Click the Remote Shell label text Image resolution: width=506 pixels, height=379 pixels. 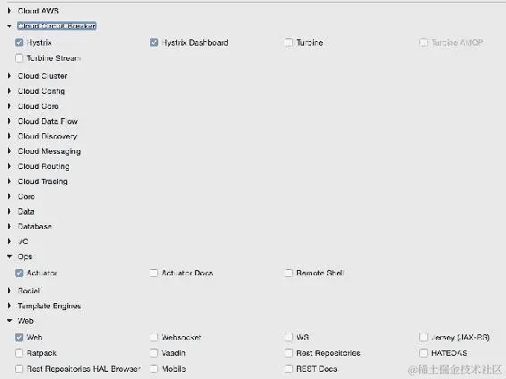(x=320, y=274)
